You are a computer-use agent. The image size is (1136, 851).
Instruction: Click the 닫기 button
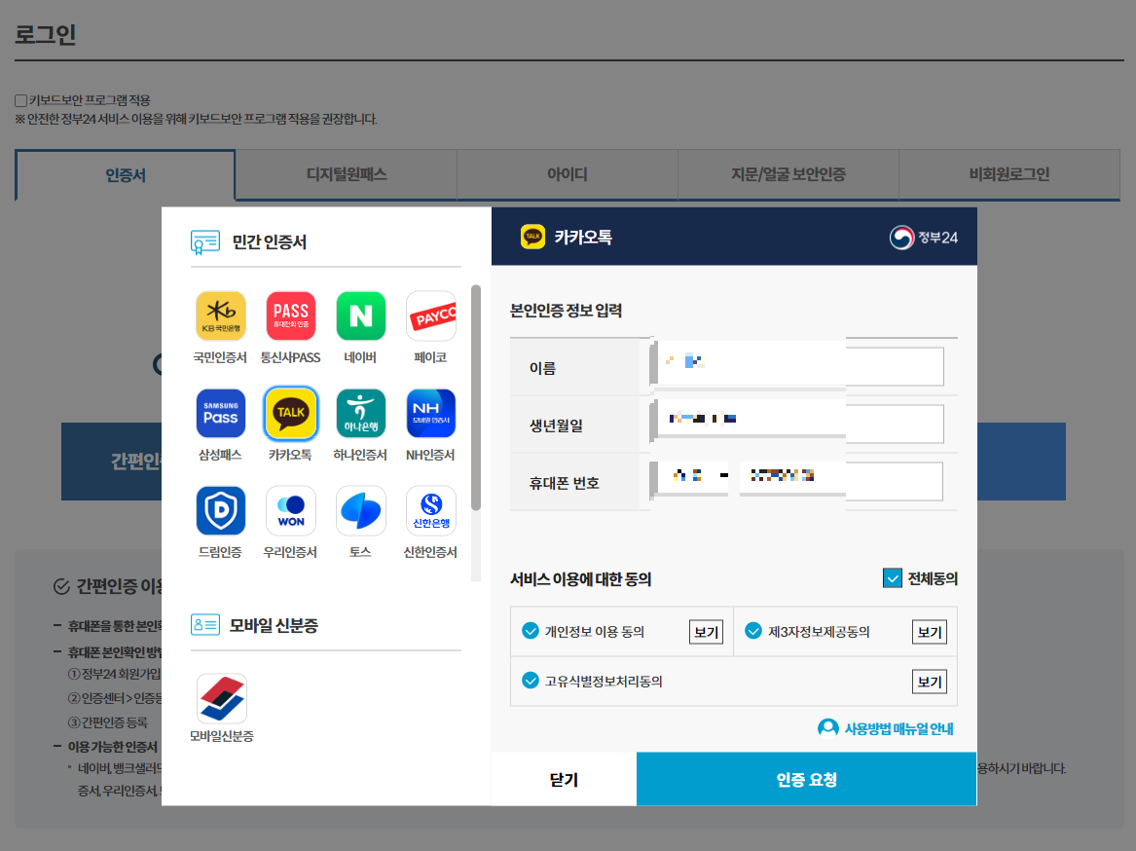click(564, 779)
